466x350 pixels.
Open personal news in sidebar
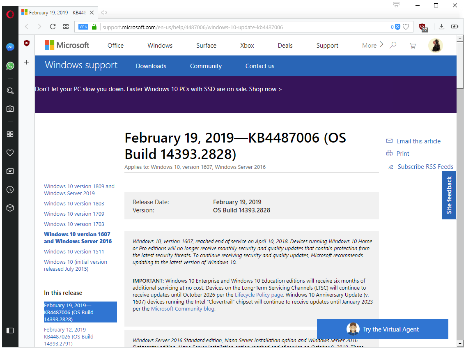(x=10, y=171)
